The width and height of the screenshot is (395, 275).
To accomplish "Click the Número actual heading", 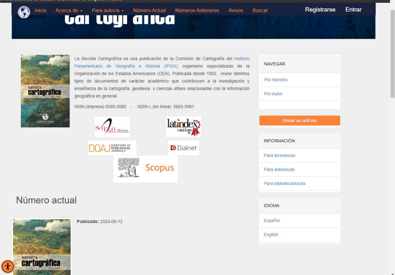I will pos(46,200).
